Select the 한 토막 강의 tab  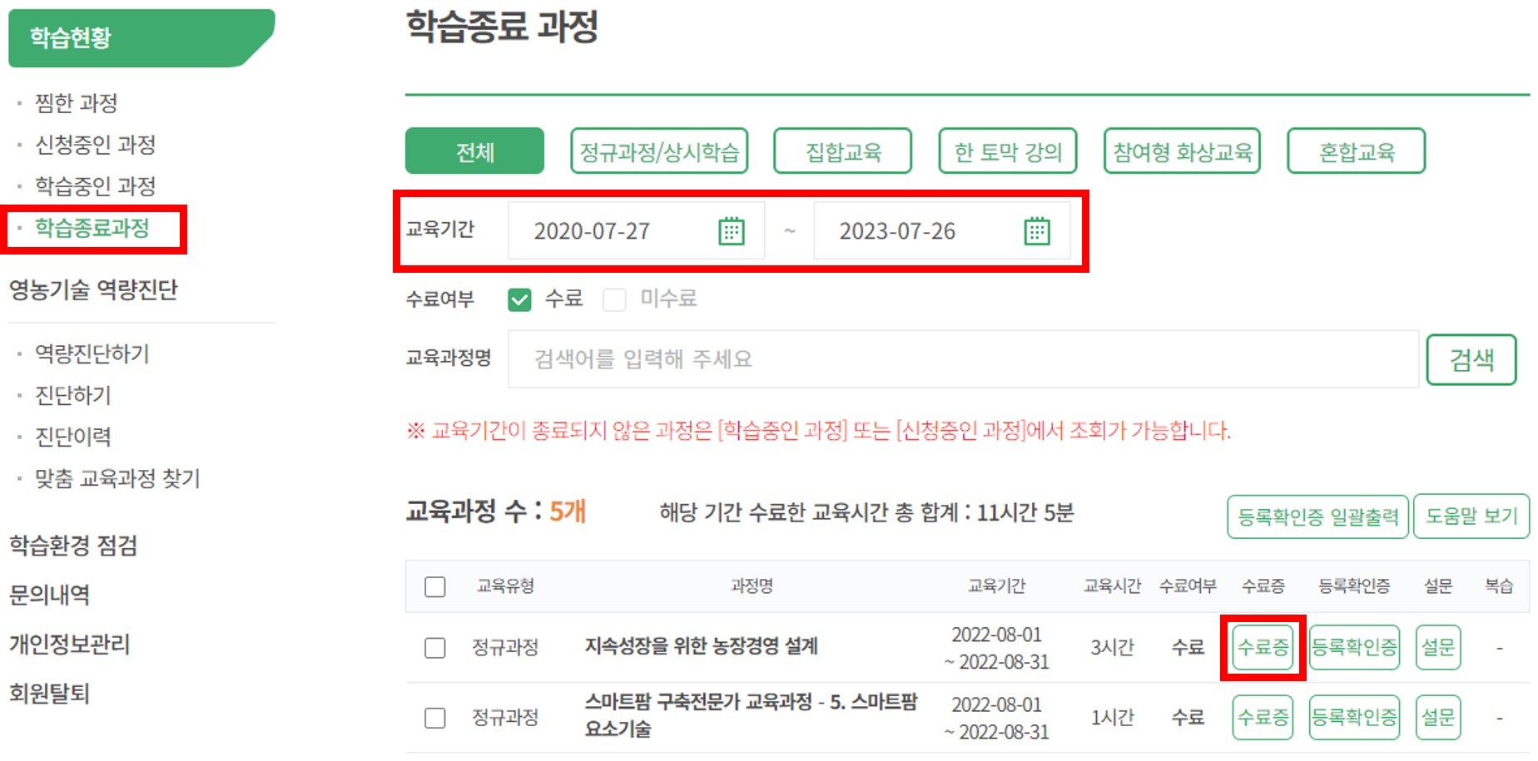[x=1008, y=151]
